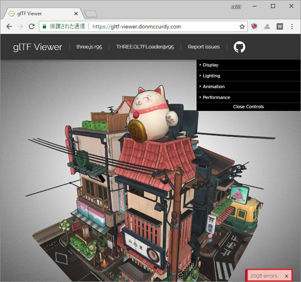Open the three.js r95 link
Screen dimensions: 301x282
click(x=89, y=47)
